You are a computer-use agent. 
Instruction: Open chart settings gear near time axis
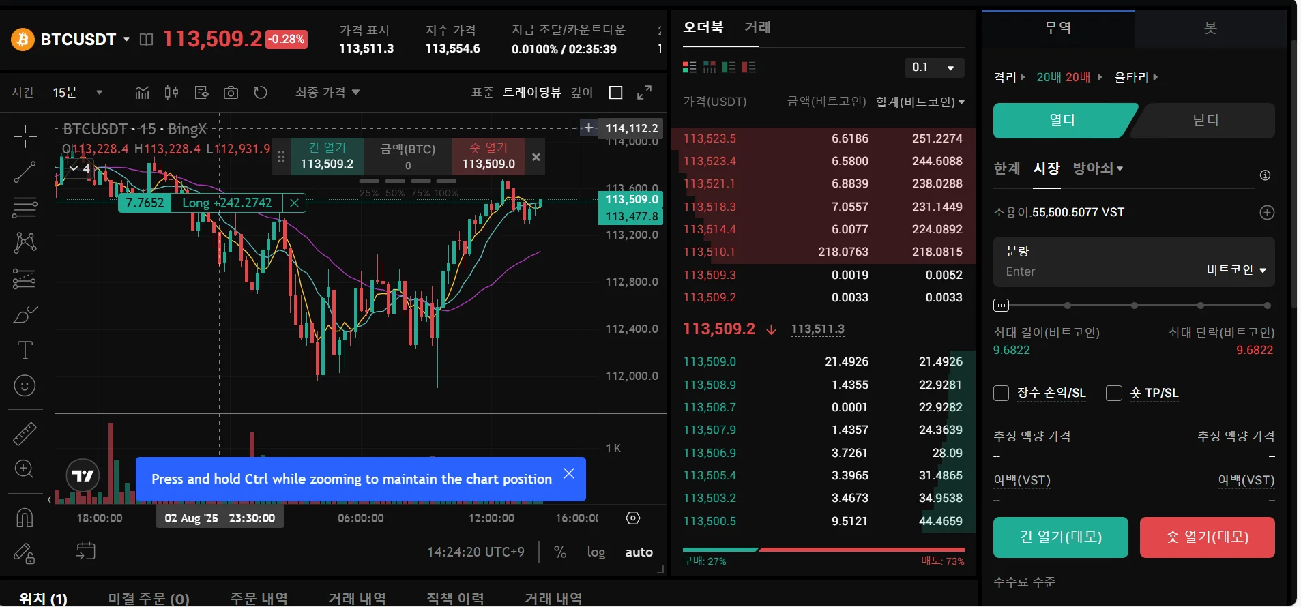[633, 518]
